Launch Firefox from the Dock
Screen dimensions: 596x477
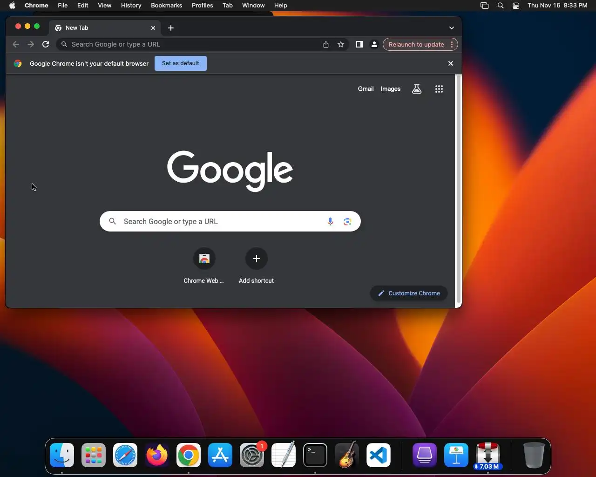pos(157,455)
